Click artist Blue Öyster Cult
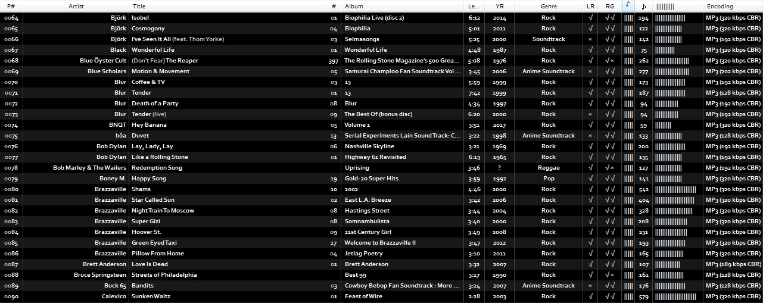The height and width of the screenshot is (303, 763). 103,61
